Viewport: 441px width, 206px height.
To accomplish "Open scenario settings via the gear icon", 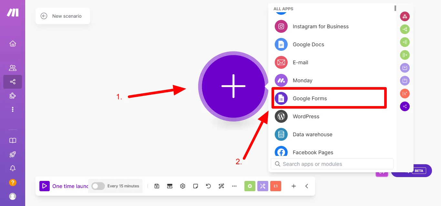I will click(182, 186).
